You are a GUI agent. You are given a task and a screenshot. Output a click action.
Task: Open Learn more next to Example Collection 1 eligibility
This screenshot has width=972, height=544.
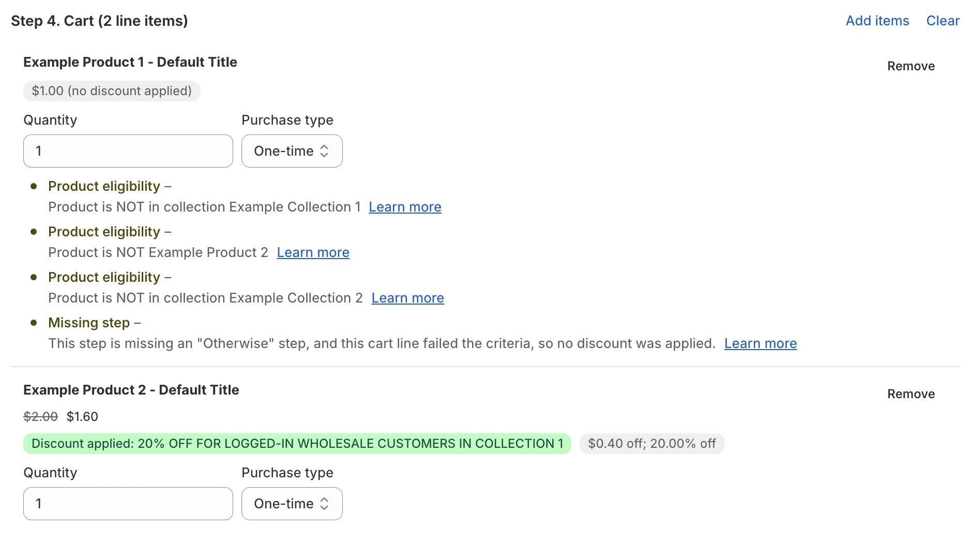[405, 207]
